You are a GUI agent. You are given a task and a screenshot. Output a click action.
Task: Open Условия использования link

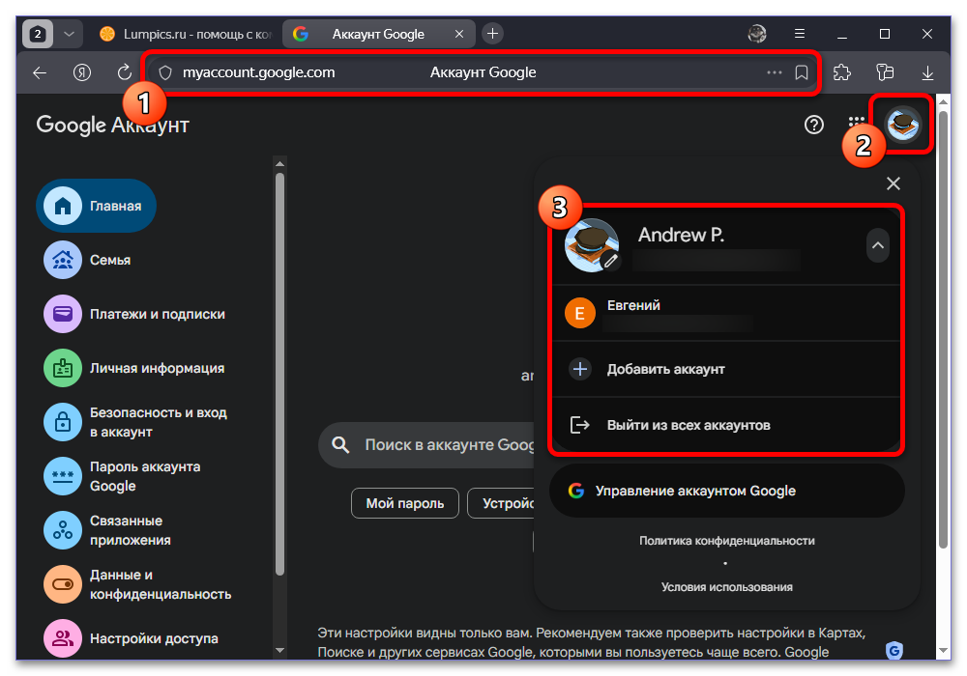click(726, 587)
